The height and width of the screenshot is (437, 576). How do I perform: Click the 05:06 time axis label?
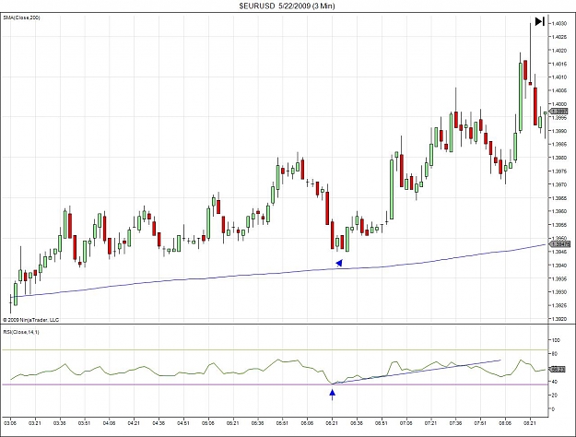pyautogui.click(x=208, y=423)
